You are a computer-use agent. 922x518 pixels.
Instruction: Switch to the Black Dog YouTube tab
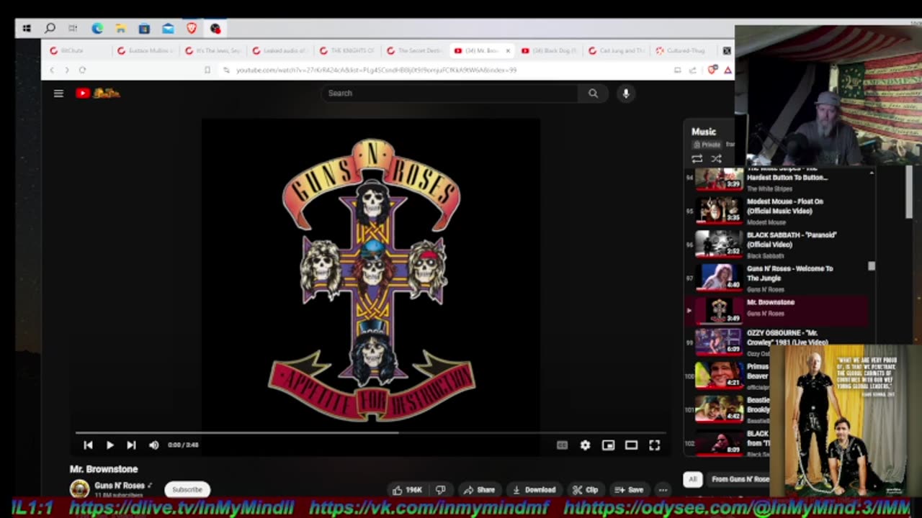551,51
